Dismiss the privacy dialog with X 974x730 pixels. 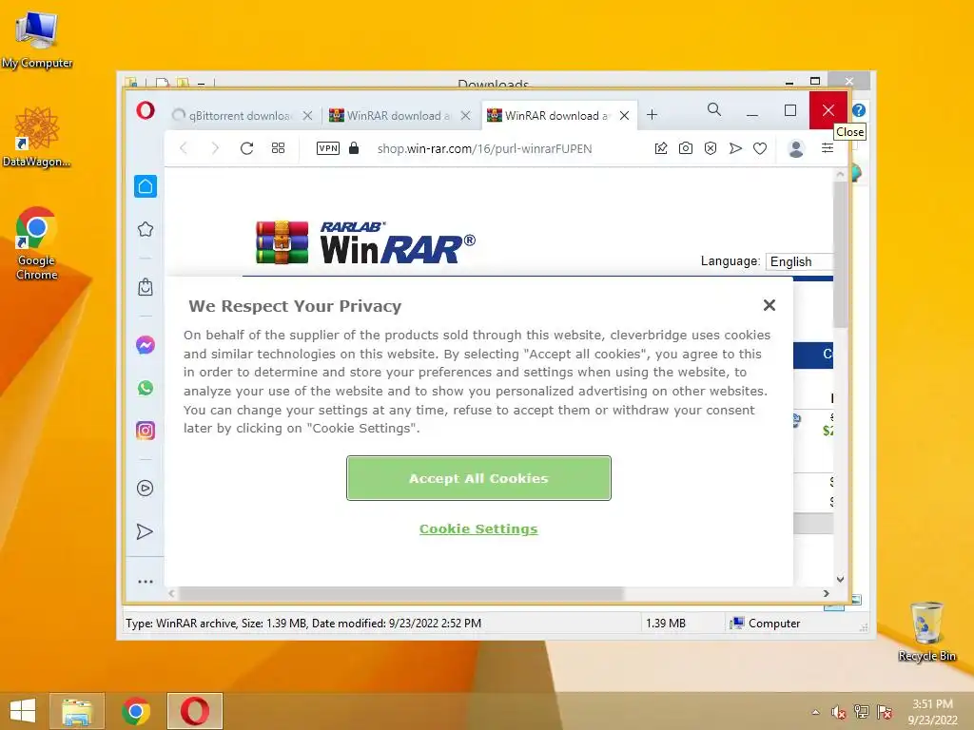tap(769, 305)
